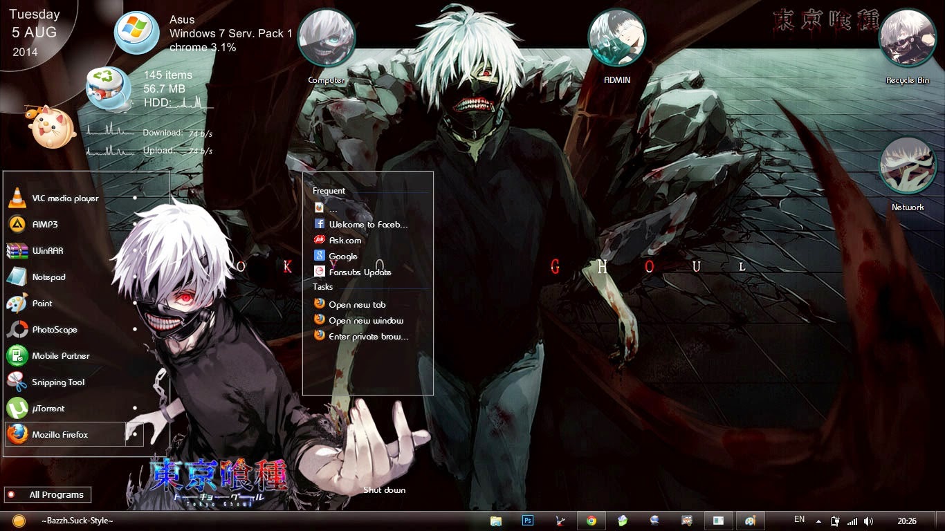Open the Computer desktop icon
945x531 pixels.
pos(327,46)
